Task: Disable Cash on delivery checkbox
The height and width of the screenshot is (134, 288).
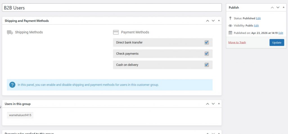Action: (206, 65)
